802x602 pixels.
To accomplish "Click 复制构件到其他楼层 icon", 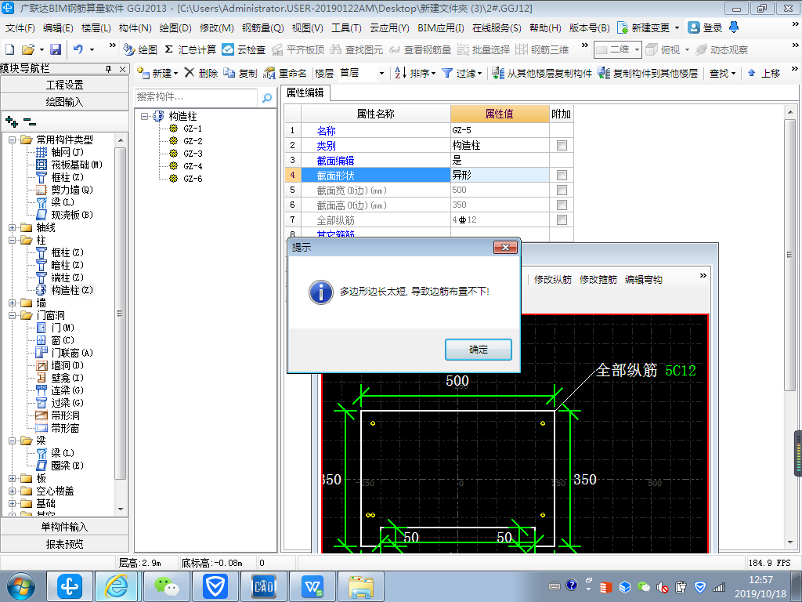I will (604, 73).
